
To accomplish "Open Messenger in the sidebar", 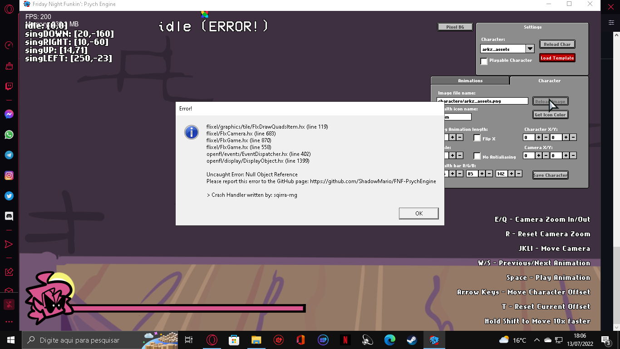I will coord(9,114).
